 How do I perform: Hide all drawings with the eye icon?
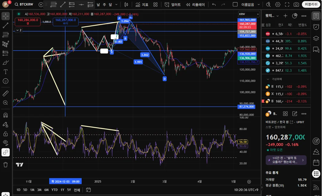[x=6, y=143]
